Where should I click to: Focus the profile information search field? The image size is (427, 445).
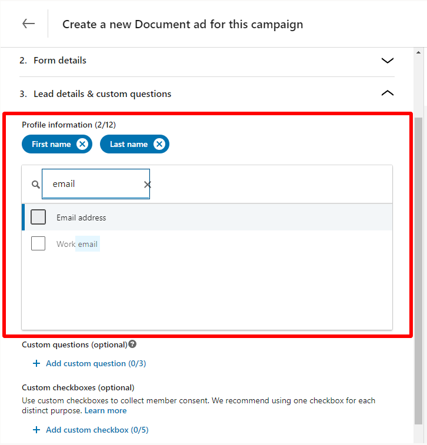pos(96,184)
